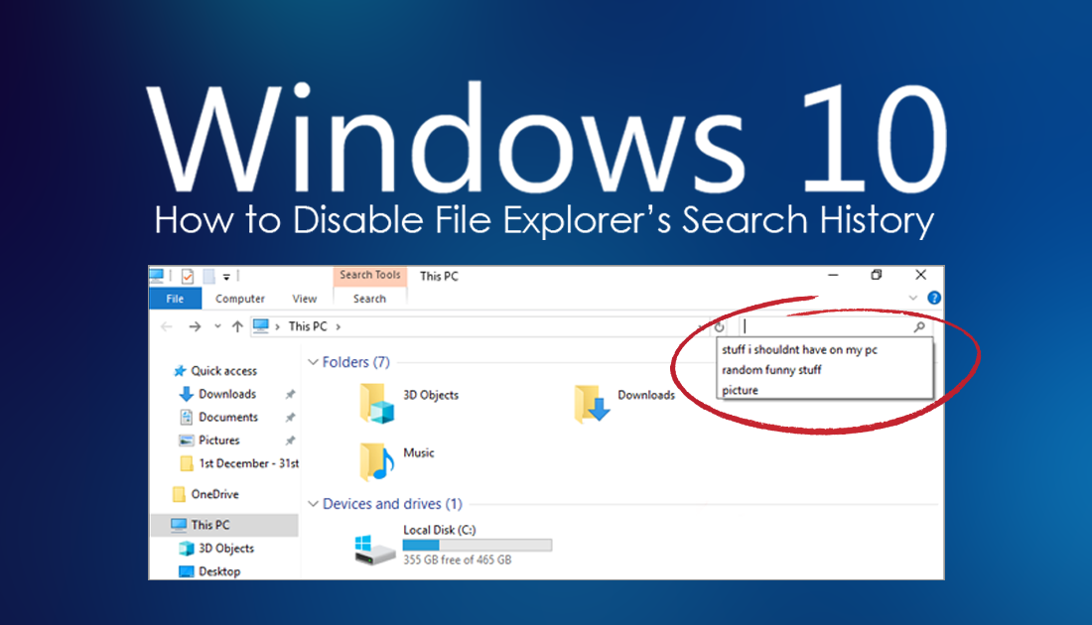
Task: Click the Properties checkmark quick access icon
Action: (188, 277)
